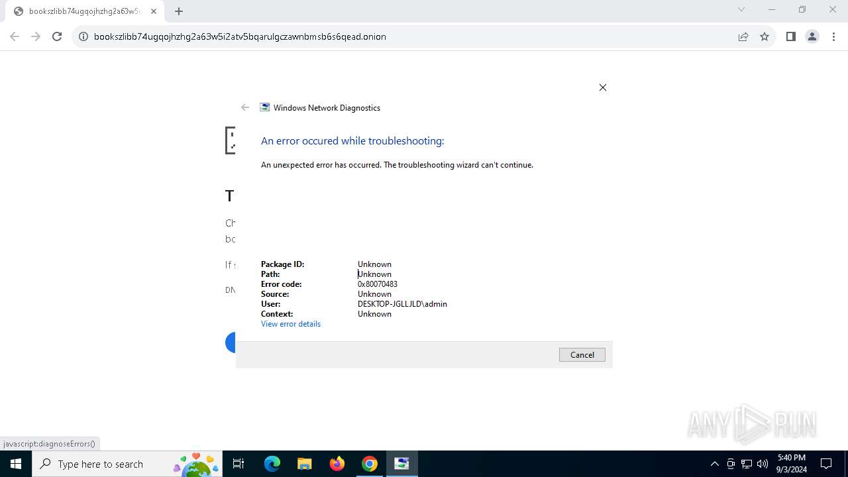Click the search highlights illustration in taskbar
The image size is (848, 477).
(x=196, y=464)
